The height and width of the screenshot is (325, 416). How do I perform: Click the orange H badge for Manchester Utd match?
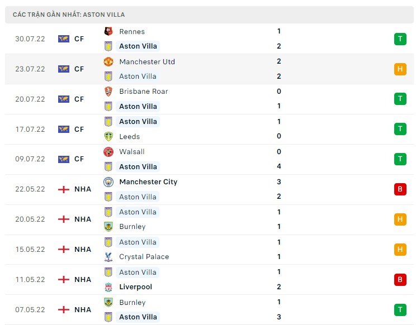click(400, 69)
